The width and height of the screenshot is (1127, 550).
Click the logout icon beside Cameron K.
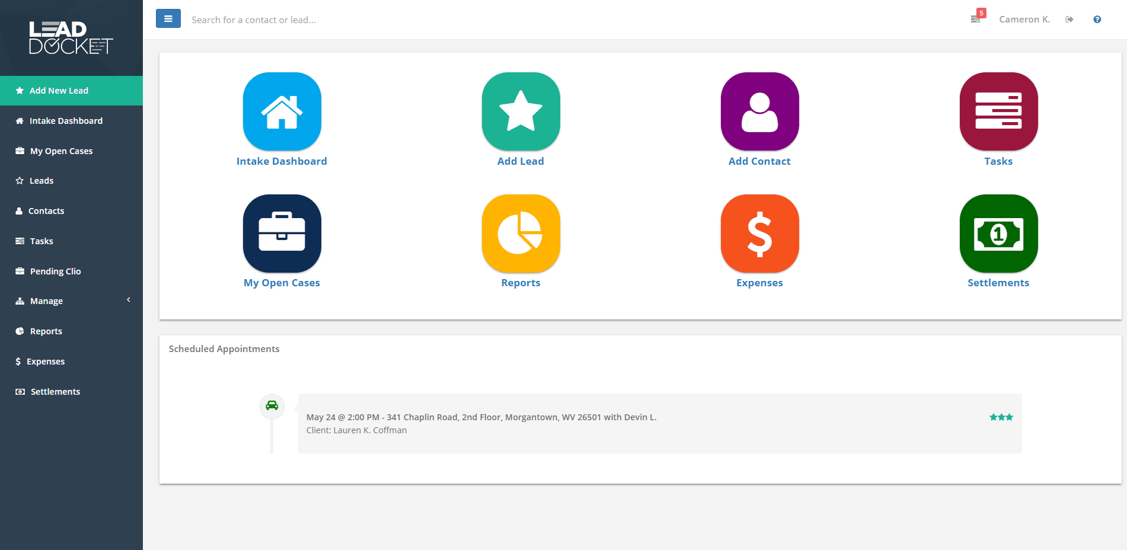[1069, 20]
